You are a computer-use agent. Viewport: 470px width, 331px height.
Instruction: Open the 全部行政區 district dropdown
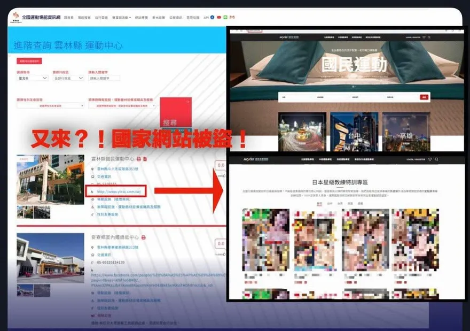(68, 78)
